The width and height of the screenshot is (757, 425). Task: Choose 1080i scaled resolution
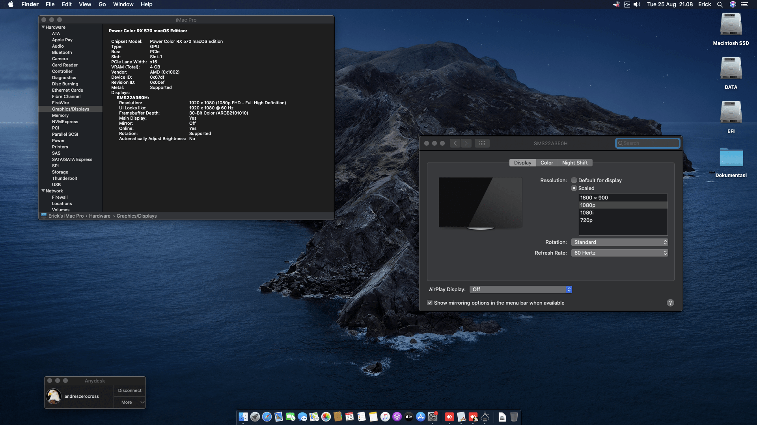click(x=623, y=213)
